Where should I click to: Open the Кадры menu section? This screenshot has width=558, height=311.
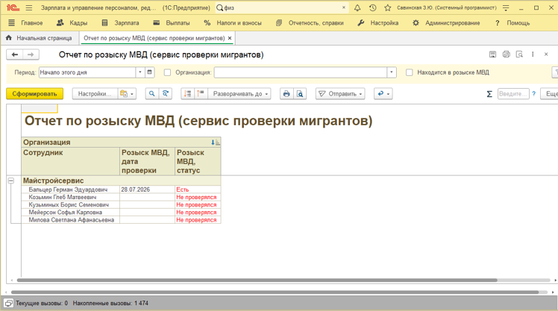pos(72,23)
